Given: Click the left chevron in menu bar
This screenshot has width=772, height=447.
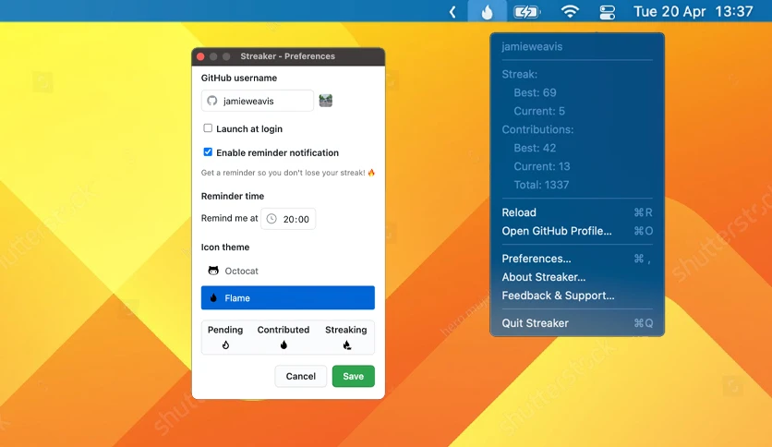Looking at the screenshot, I should point(452,12).
